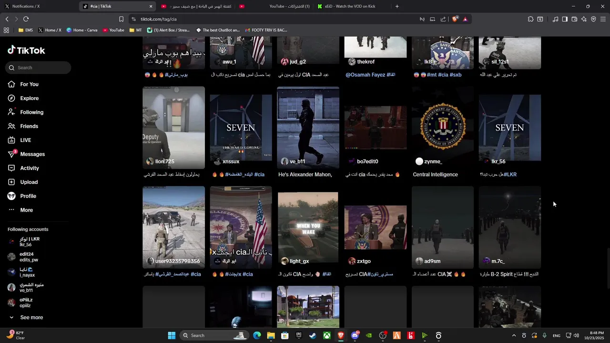Open Brave Rewards triangle icon
Viewport: 610px width, 343px height.
pyautogui.click(x=465, y=19)
